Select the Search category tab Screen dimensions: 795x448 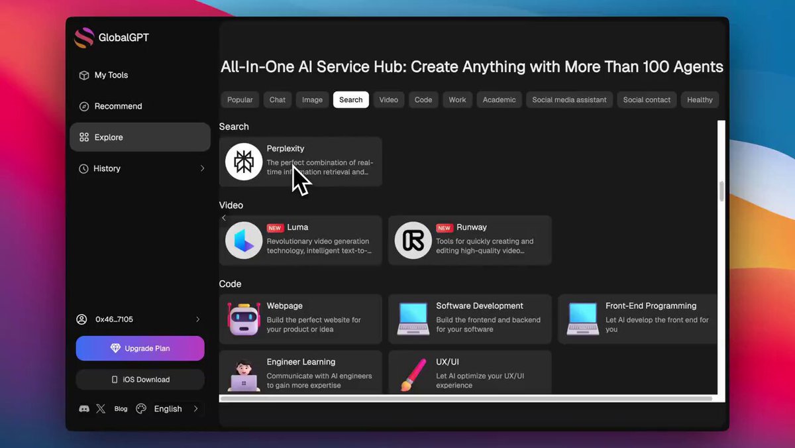(x=351, y=100)
